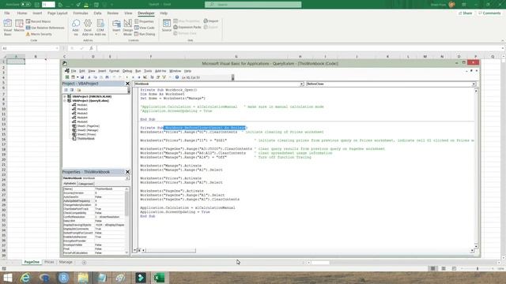Click Expansion Packs in XML group
The height and width of the screenshot is (284, 506).
[187, 28]
